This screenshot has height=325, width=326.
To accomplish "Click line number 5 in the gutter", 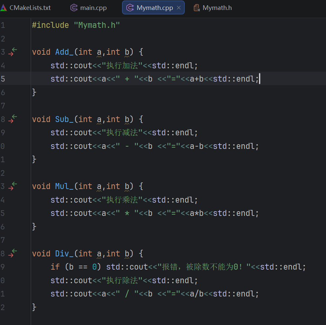I will click(x=3, y=79).
